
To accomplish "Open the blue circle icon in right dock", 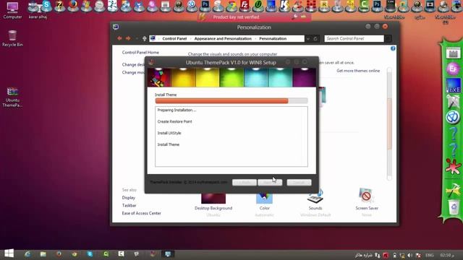I will click(x=453, y=117).
